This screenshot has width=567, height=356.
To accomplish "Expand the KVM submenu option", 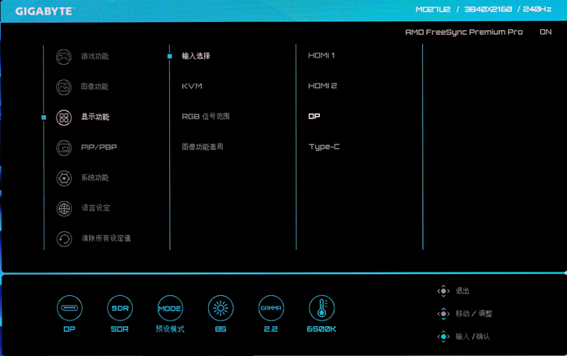I will 192,86.
